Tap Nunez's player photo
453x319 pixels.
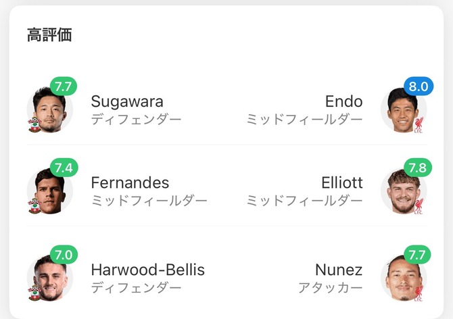point(404,278)
